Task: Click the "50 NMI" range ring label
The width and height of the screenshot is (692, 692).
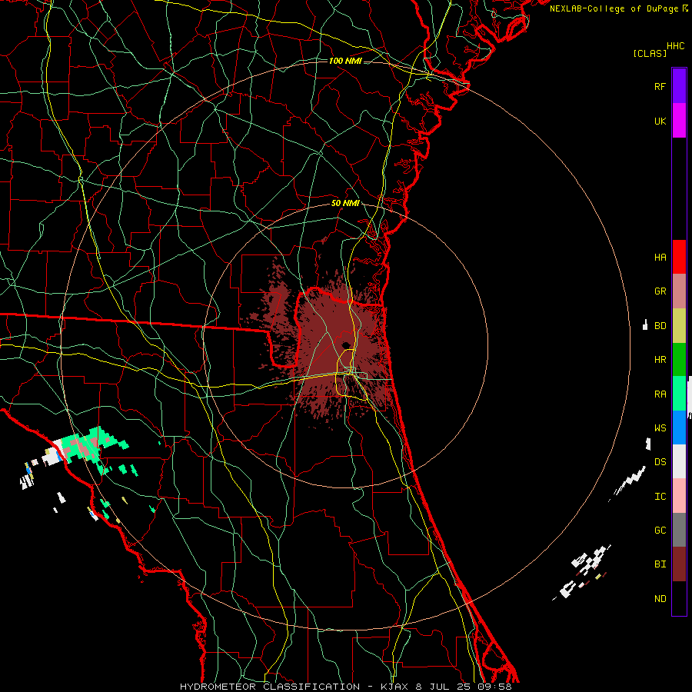Action: [345, 204]
